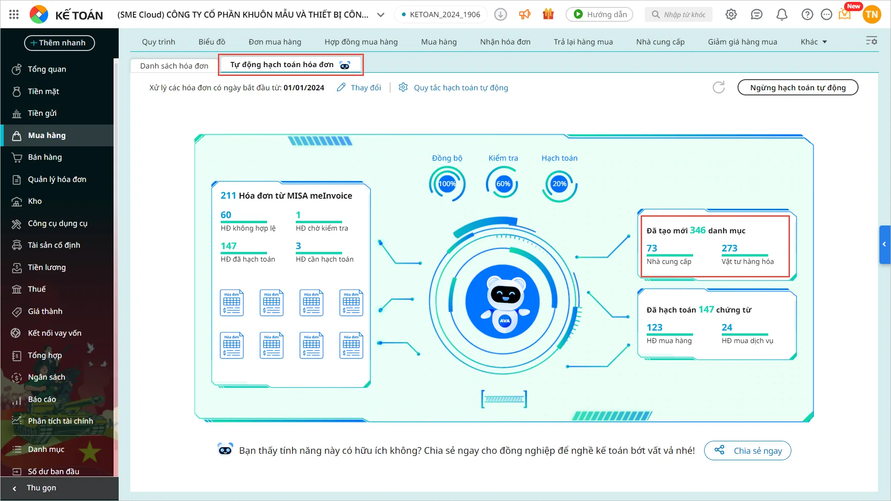Switch to Danh sách hóa đơn tab
The height and width of the screenshot is (501, 891).
pyautogui.click(x=174, y=66)
